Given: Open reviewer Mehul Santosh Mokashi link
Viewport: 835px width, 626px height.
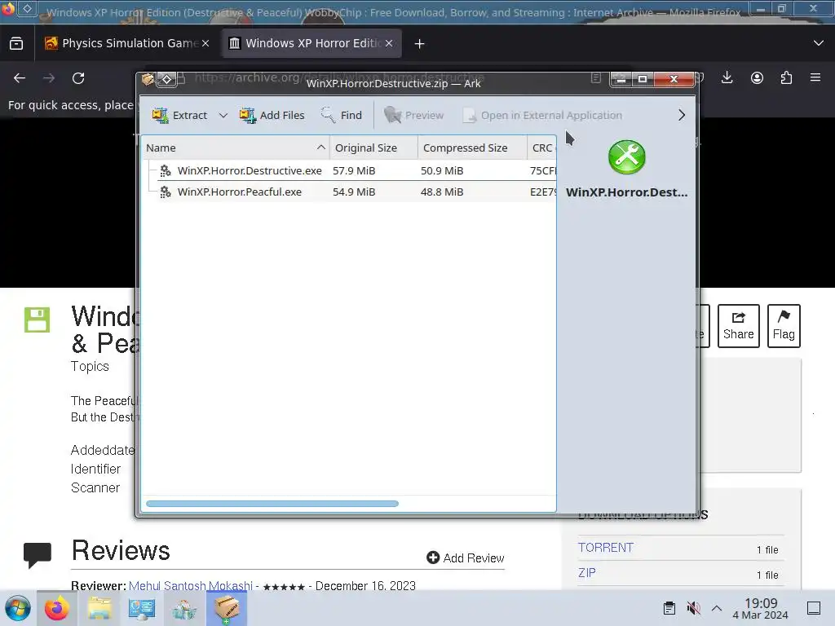Looking at the screenshot, I should click(x=191, y=585).
